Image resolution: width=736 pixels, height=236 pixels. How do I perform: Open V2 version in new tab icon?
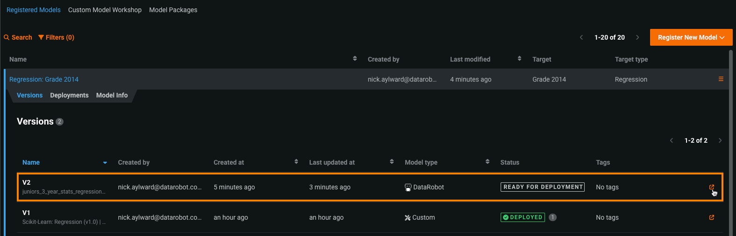(x=711, y=187)
